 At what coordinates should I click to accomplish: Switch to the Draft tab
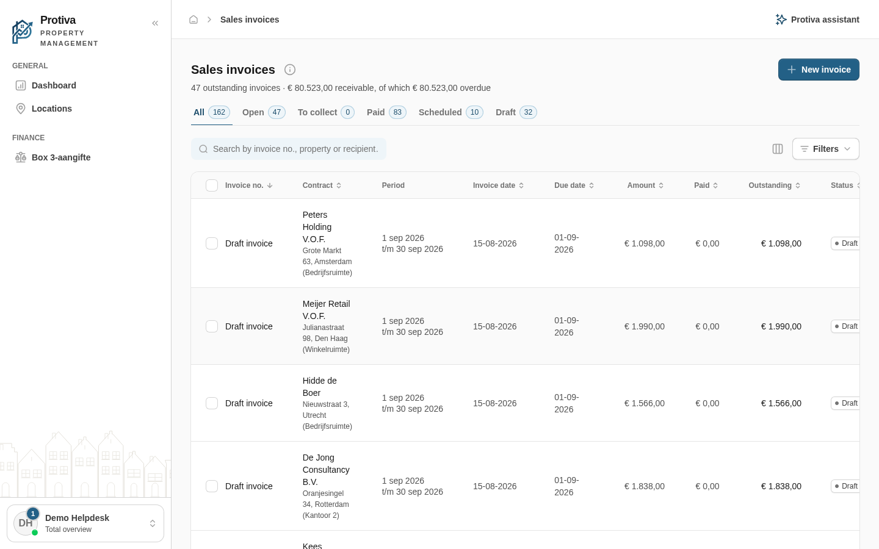tap(516, 112)
